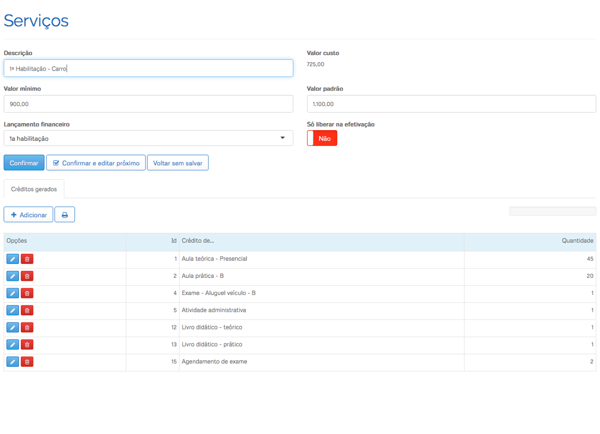Edit the Exame - Aluguel veículo row
This screenshot has width=600, height=434.
point(12,293)
